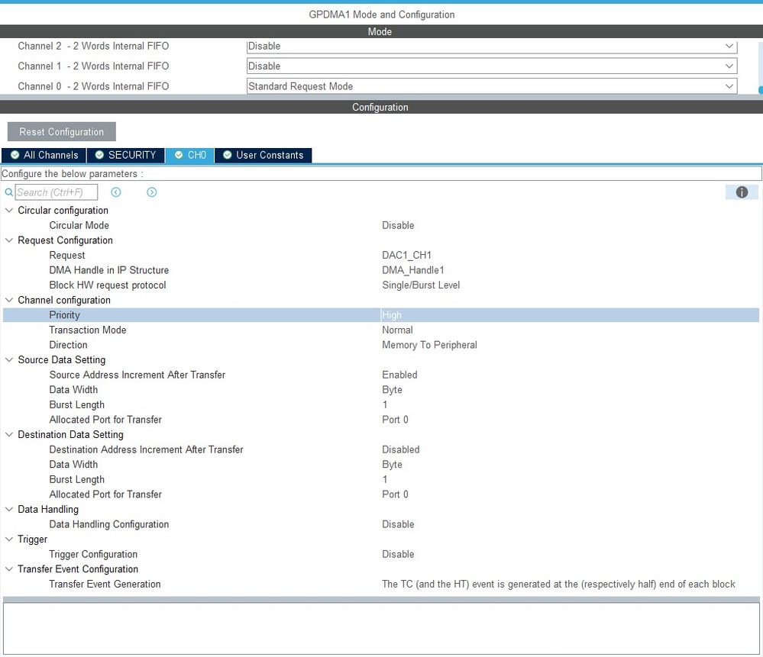This screenshot has width=763, height=657.
Task: Collapse the Circular configuration section
Action: click(x=9, y=210)
